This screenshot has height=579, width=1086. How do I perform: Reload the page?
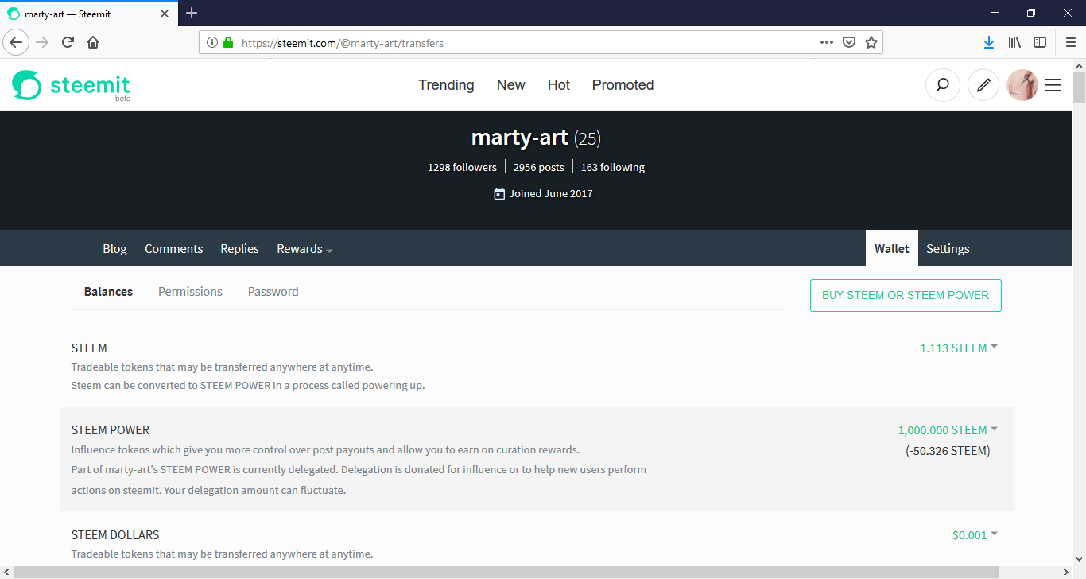click(68, 42)
